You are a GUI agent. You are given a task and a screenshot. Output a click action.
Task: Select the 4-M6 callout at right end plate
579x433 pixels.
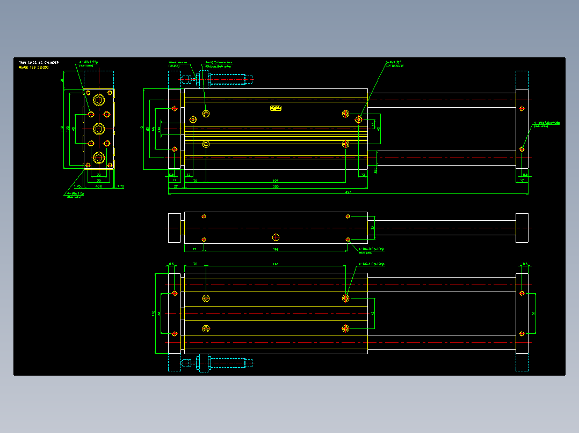point(547,124)
